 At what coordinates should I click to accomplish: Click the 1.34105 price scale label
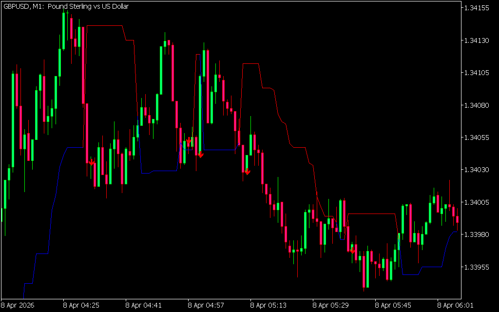[478, 73]
